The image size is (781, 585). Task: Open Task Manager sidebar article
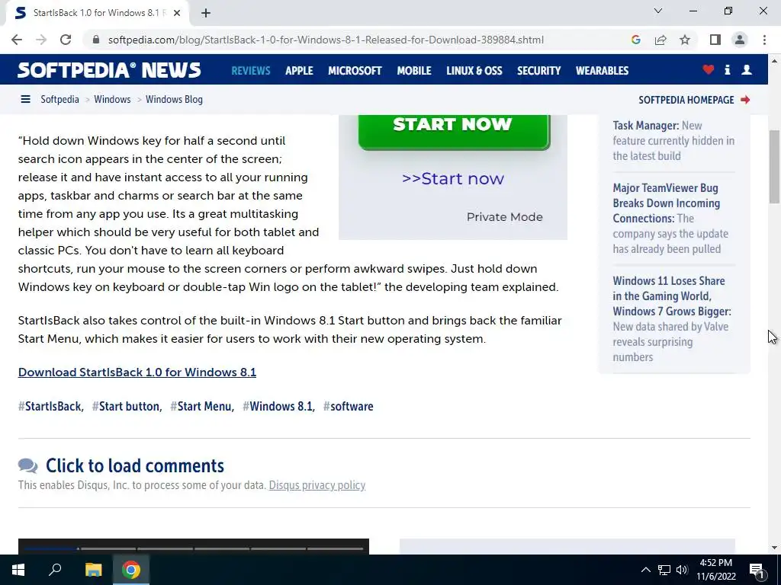pyautogui.click(x=673, y=140)
